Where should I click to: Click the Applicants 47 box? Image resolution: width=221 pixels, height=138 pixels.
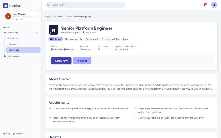[103, 48]
